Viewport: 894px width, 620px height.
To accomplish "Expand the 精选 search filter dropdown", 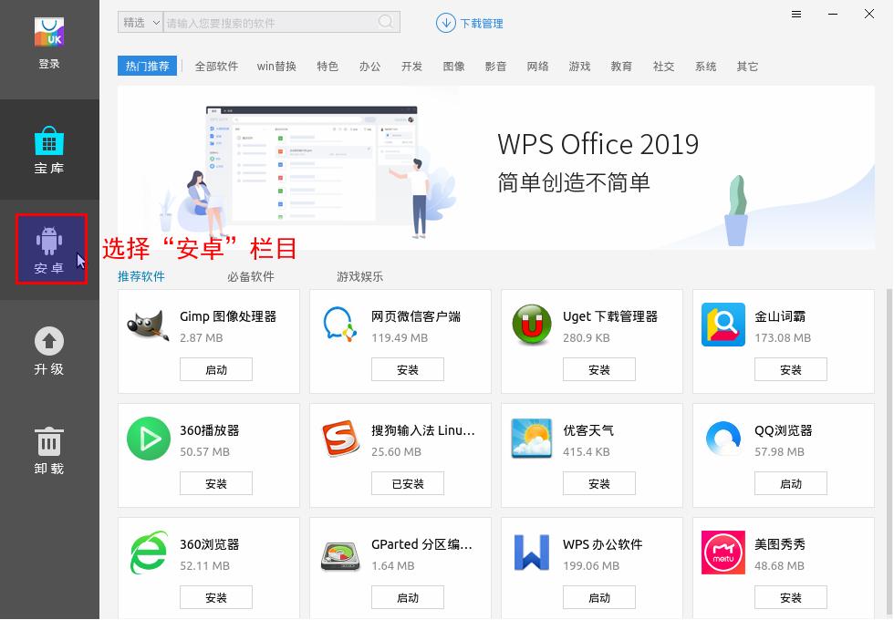I will 140,22.
